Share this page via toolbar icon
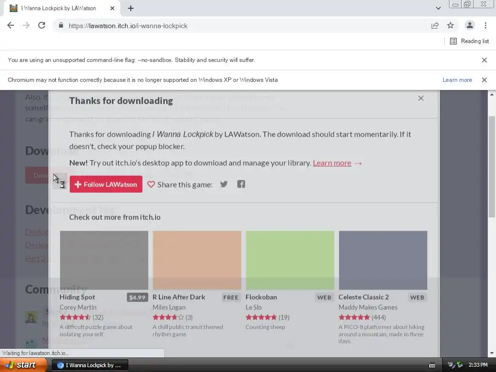 pos(435,26)
